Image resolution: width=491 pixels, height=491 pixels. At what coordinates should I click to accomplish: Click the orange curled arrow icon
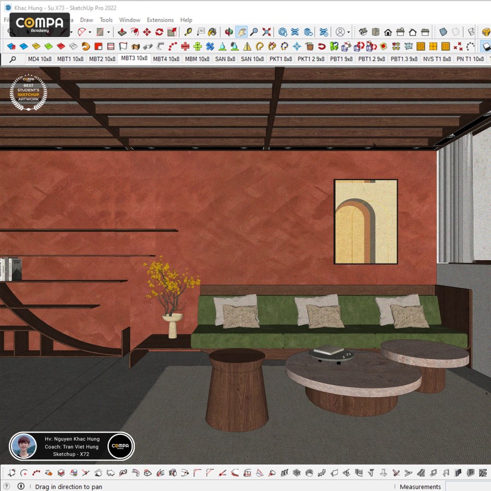point(86,47)
